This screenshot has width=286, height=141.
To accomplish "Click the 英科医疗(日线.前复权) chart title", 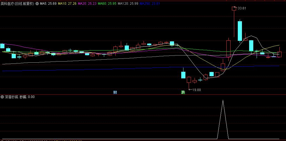I will (17, 4).
